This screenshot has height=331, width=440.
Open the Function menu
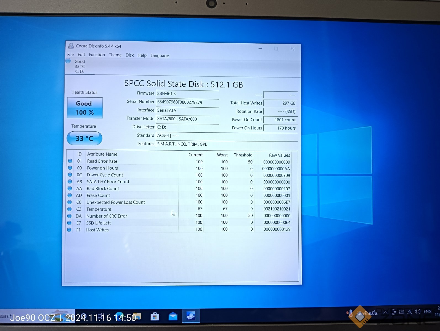point(97,55)
